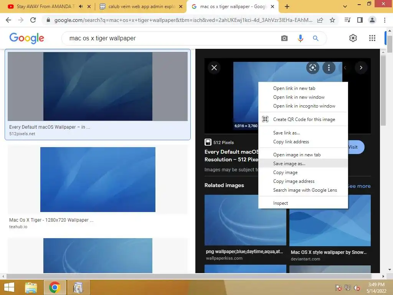The height and width of the screenshot is (295, 393).
Task: Choose 'Open image in new tab'
Action: (303, 155)
